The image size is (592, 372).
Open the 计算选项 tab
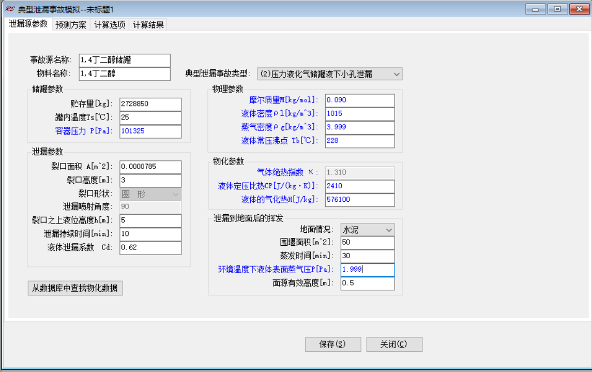pyautogui.click(x=110, y=25)
